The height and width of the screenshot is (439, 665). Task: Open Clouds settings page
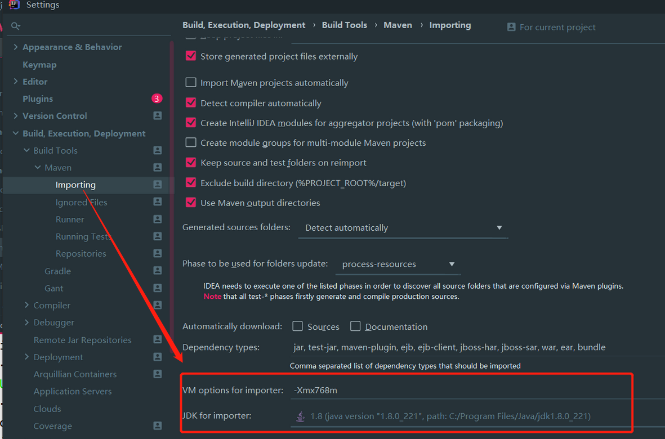click(47, 409)
